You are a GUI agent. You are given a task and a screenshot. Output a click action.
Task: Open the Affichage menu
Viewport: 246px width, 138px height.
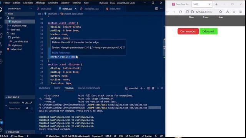click(x=40, y=3)
